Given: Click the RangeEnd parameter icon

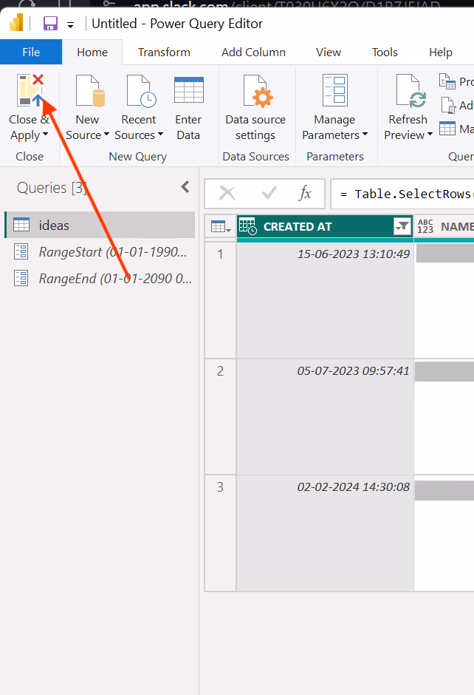Looking at the screenshot, I should (21, 278).
